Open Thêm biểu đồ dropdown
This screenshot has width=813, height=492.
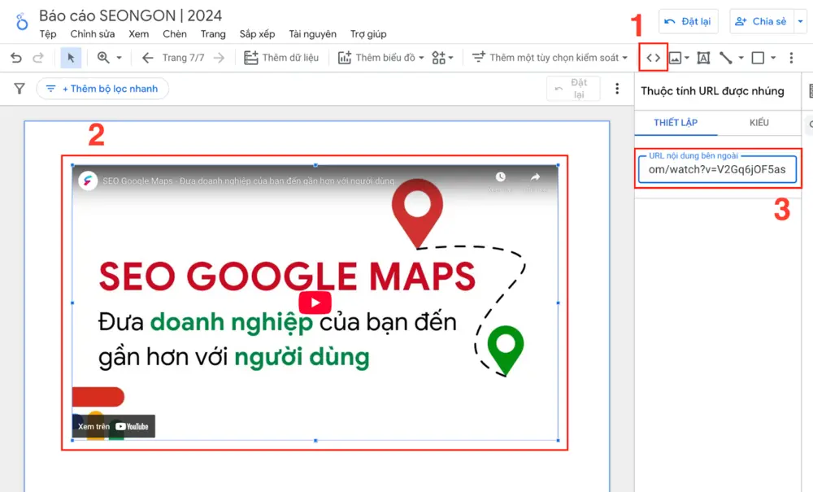[381, 58]
